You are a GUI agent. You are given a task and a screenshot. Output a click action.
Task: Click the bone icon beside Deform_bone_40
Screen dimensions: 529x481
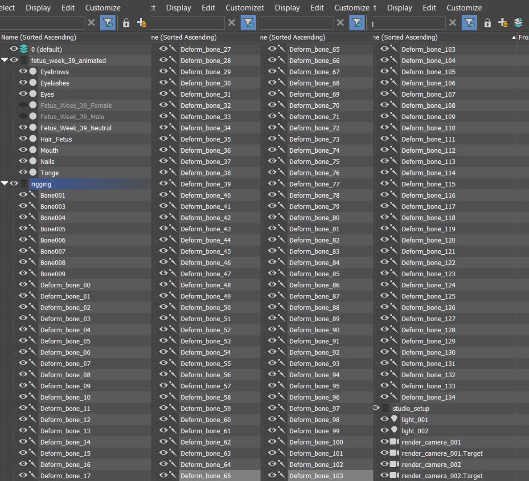point(173,195)
